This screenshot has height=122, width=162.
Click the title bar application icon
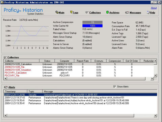(2, 2)
